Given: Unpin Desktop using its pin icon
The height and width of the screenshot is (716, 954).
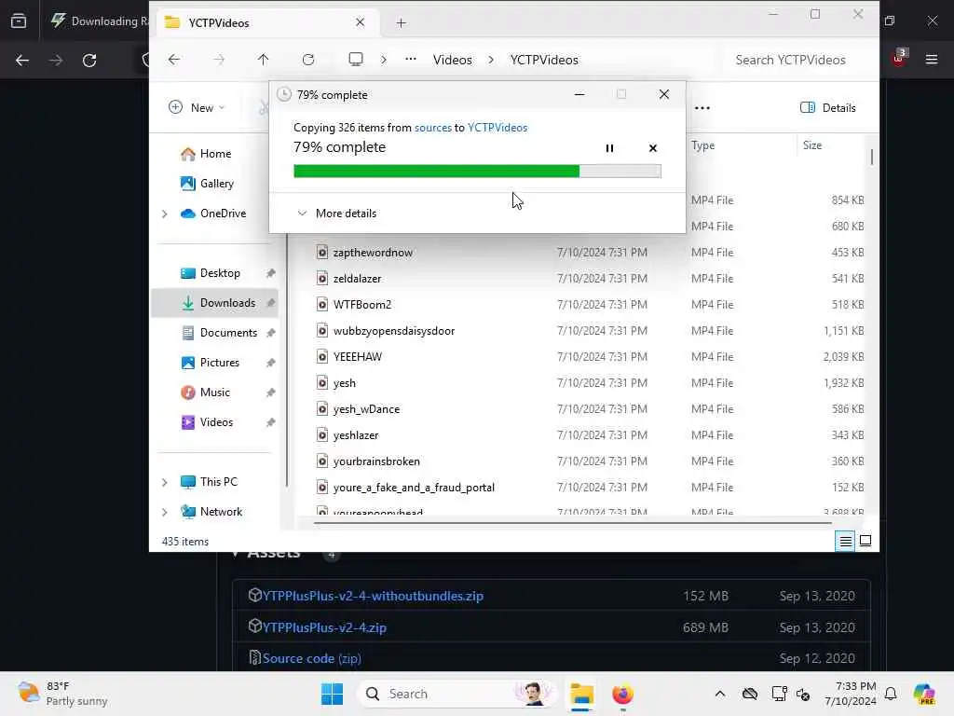Looking at the screenshot, I should (271, 273).
